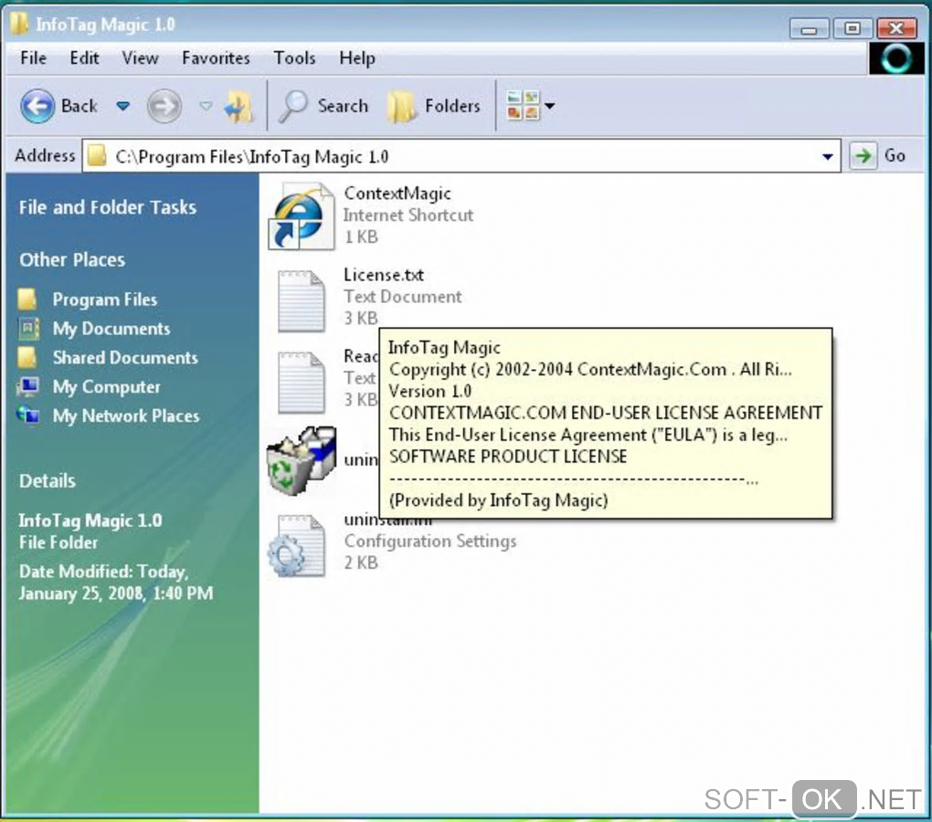Click the title bar folder icon
This screenshot has height=822, width=932.
(19, 24)
